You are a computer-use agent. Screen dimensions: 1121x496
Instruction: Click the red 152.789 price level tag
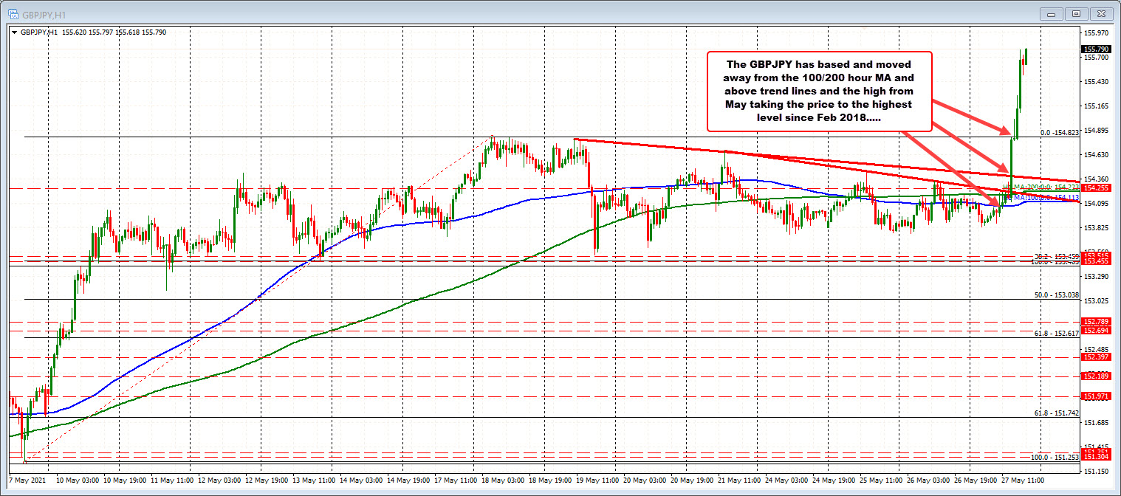pyautogui.click(x=1095, y=322)
